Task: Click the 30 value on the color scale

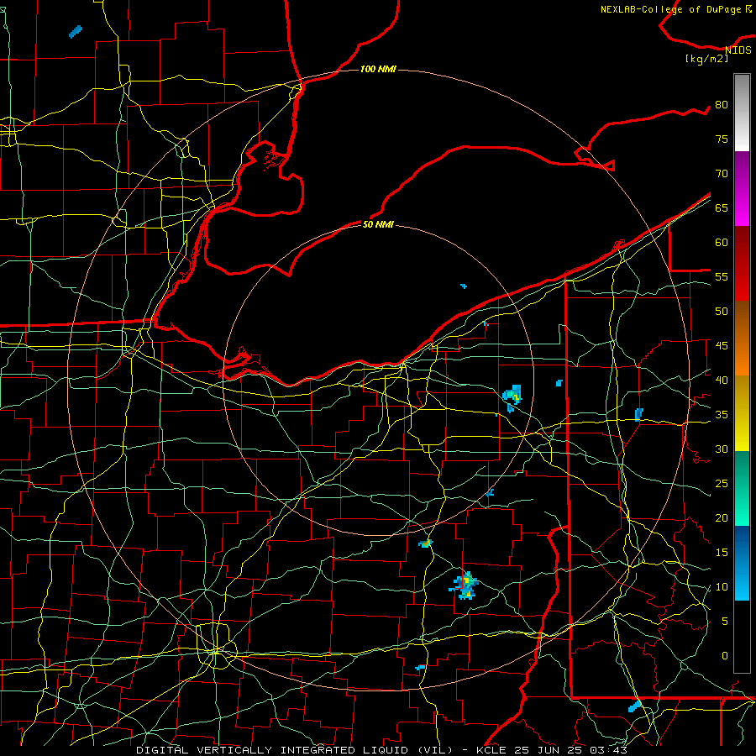Action: click(x=722, y=449)
